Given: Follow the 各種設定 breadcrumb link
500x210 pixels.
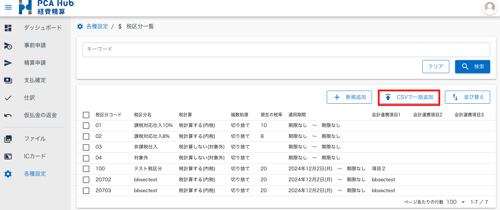Looking at the screenshot, I should pos(97,27).
